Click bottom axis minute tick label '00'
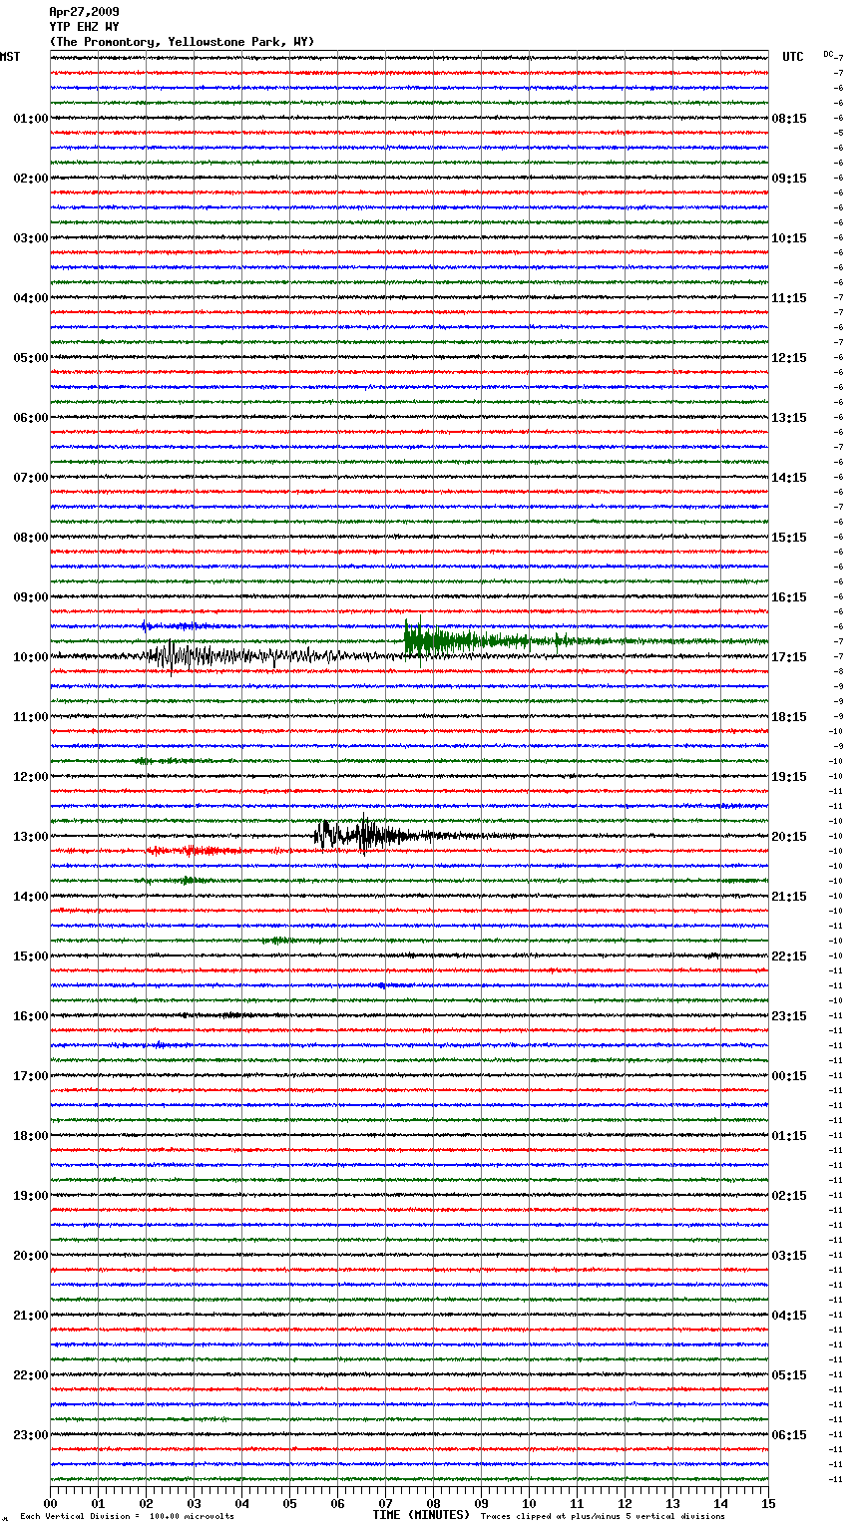The image size is (848, 1530). (50, 1503)
